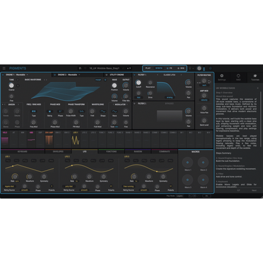Click the Filter Routing sum label
This screenshot has height=263, width=263.
click(x=204, y=85)
